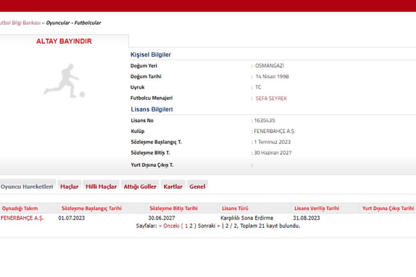The width and height of the screenshot is (416, 277).
Task: Go to Oyuncular - Futbolcular breadcrumb
Action: click(x=73, y=23)
